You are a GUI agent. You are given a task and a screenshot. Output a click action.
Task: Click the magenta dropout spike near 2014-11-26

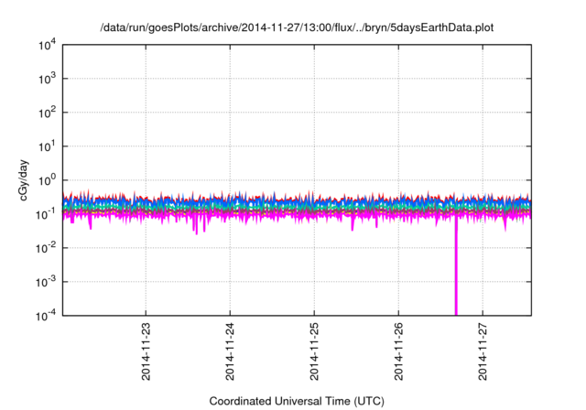pos(456,267)
